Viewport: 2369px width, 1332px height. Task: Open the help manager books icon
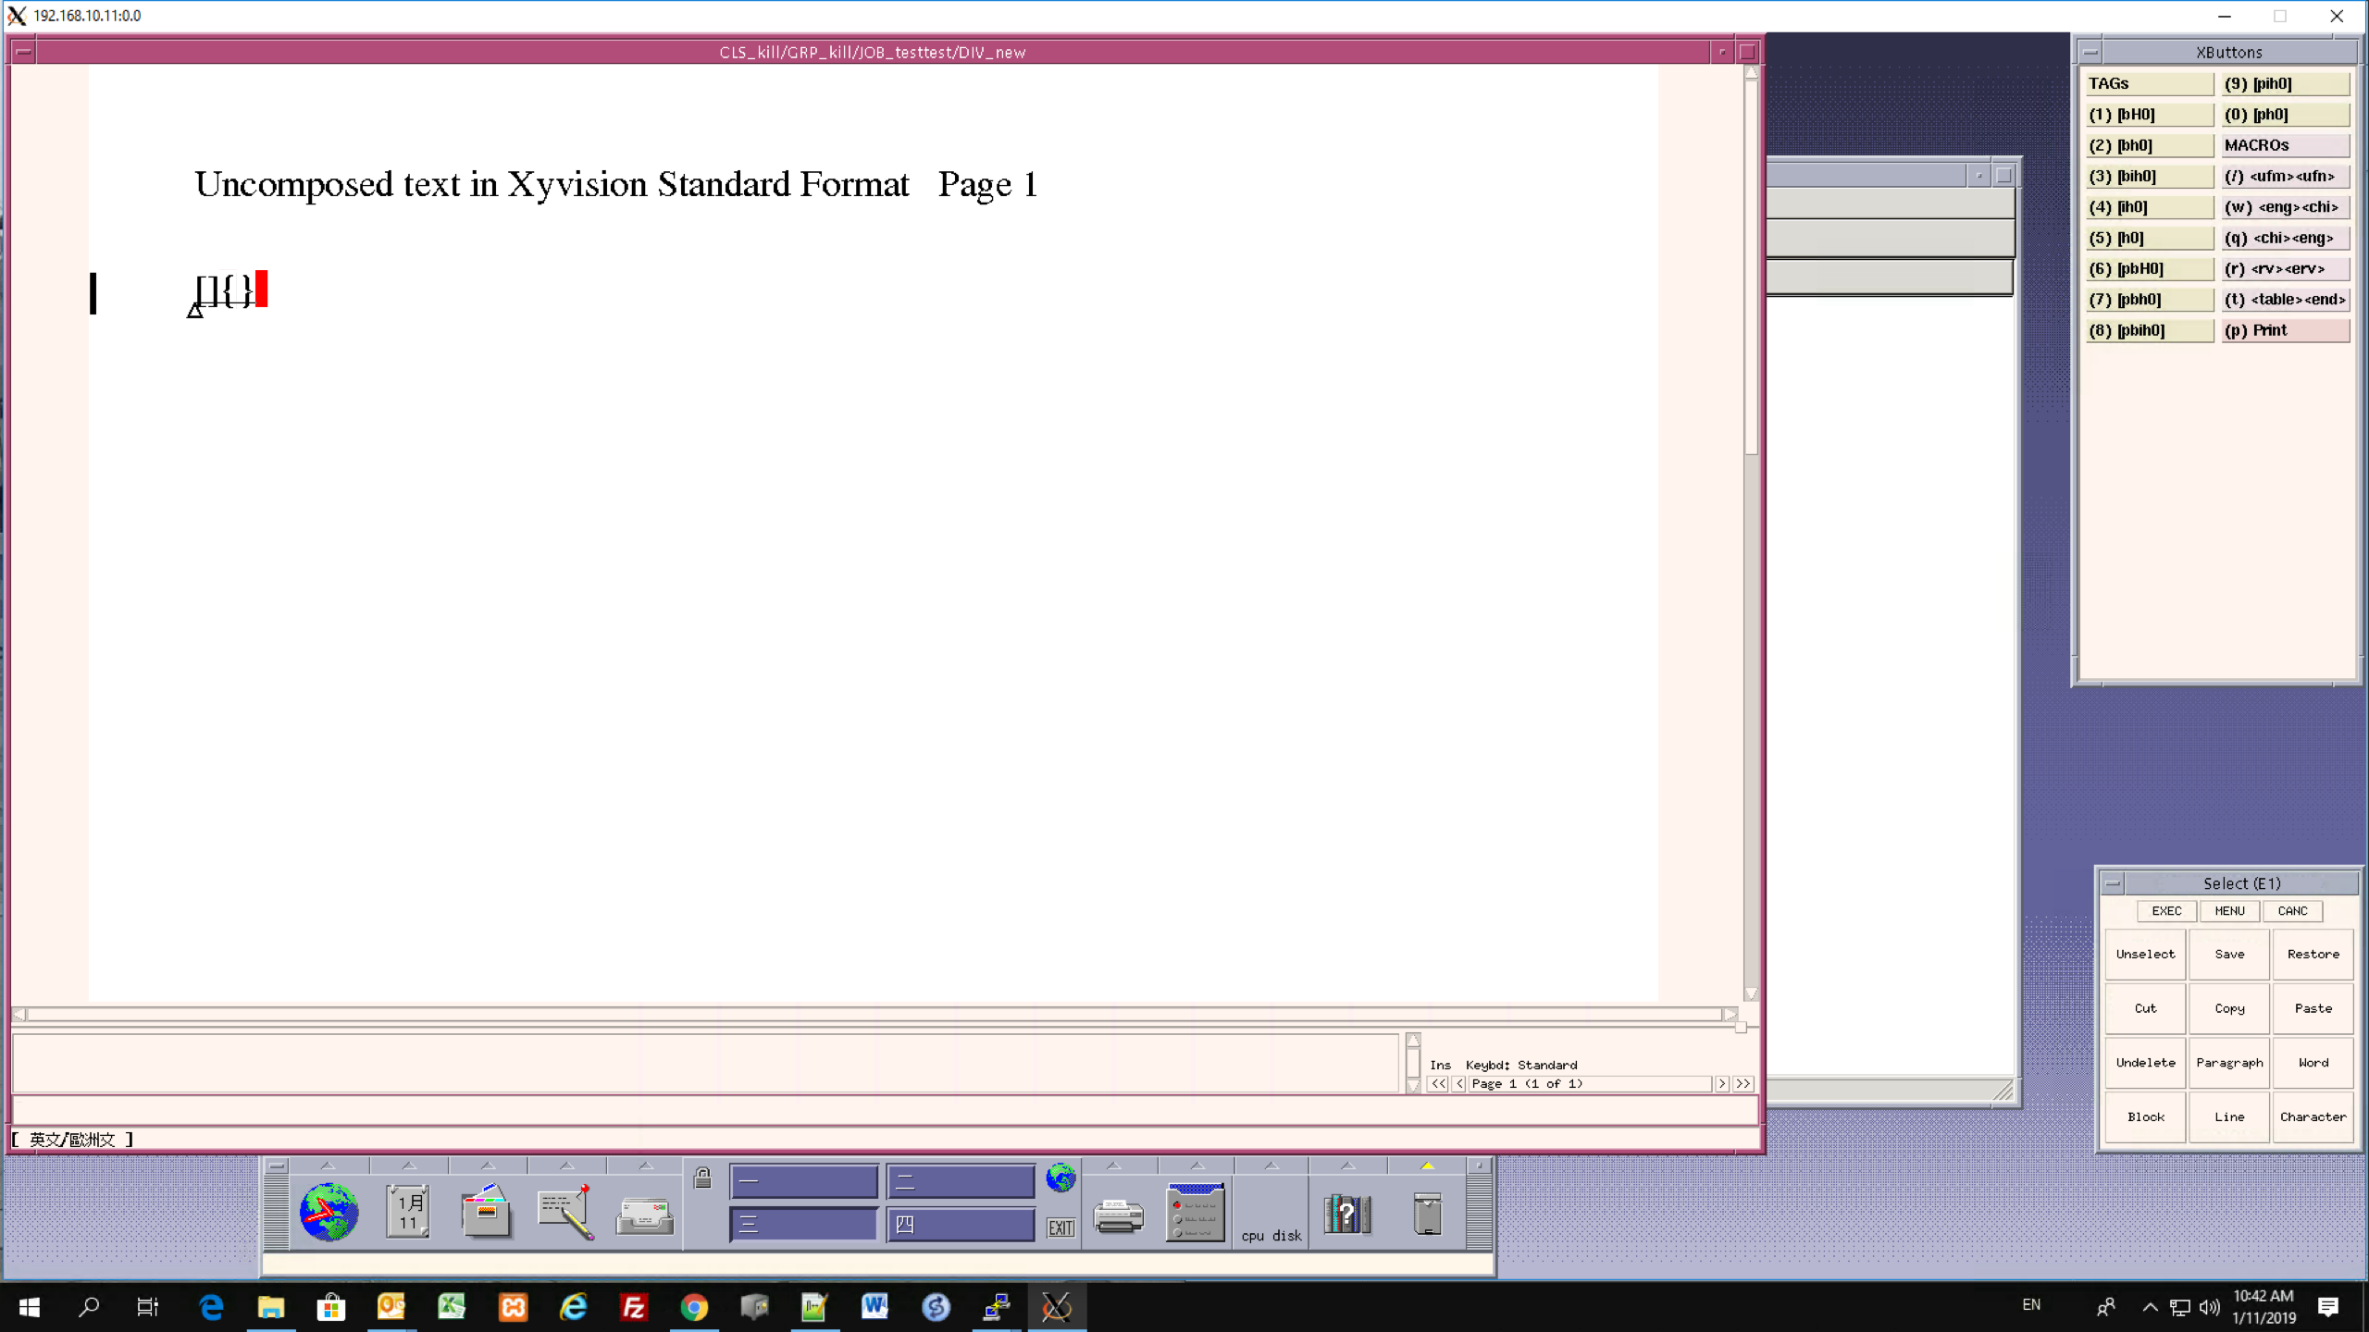pos(1346,1214)
